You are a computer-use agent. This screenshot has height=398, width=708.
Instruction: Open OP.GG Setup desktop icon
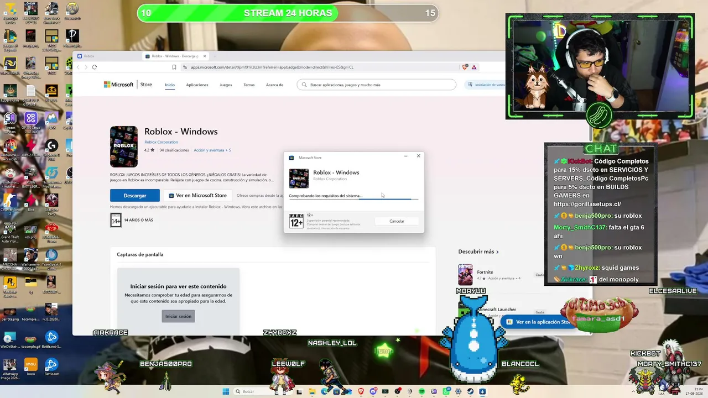(x=31, y=121)
